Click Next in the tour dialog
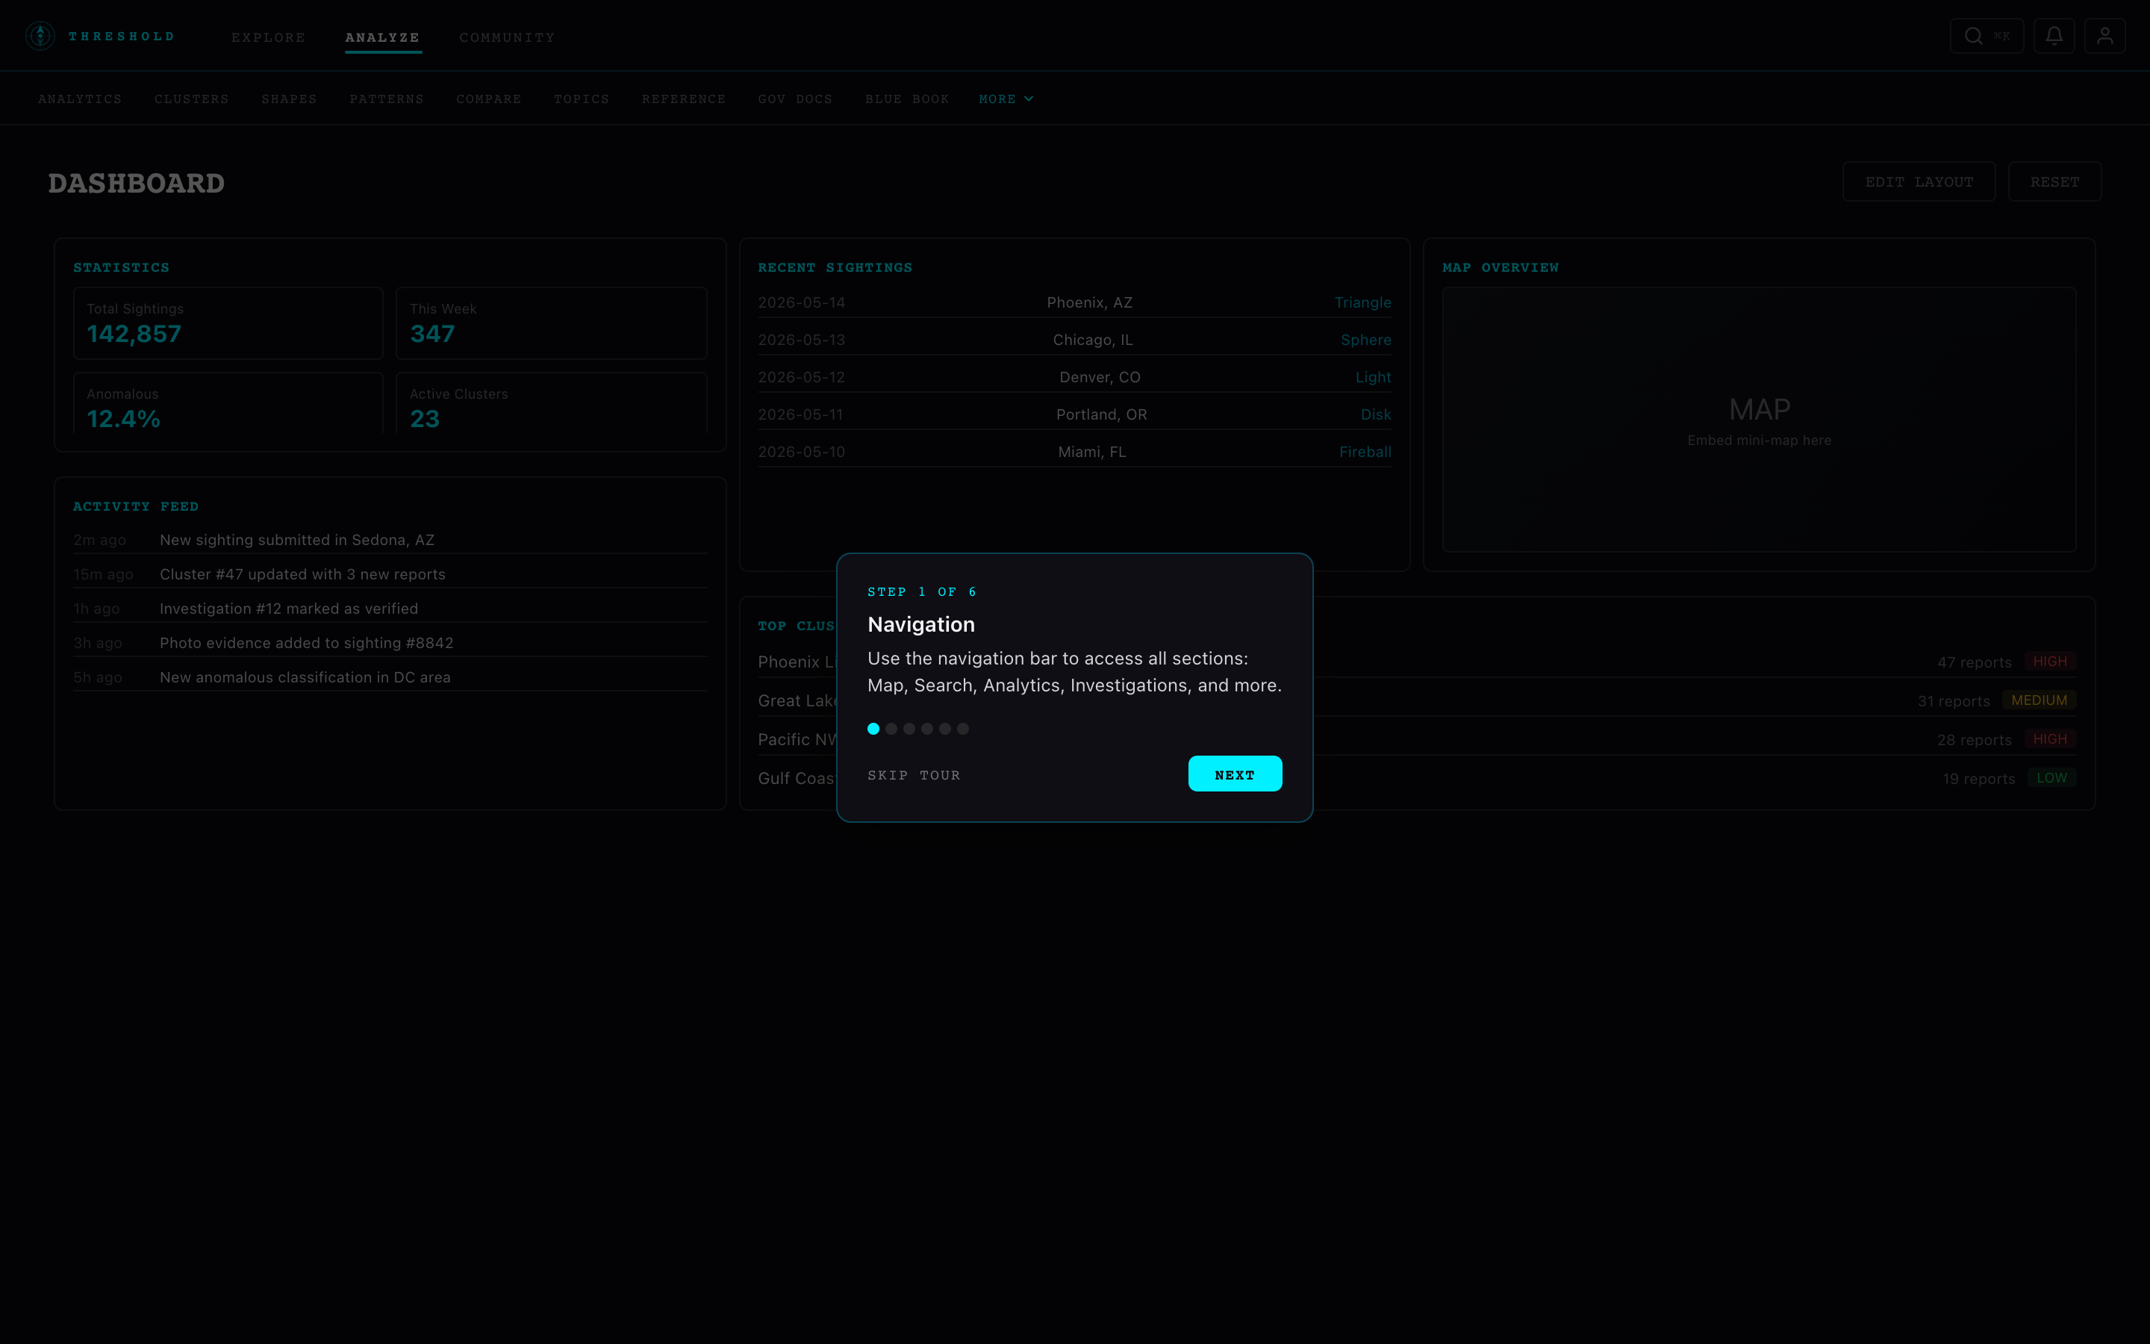The width and height of the screenshot is (2150, 1344). click(x=1235, y=774)
